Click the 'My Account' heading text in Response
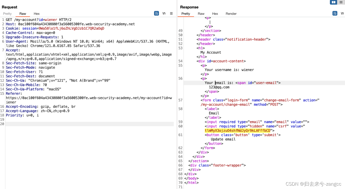 point(211,52)
